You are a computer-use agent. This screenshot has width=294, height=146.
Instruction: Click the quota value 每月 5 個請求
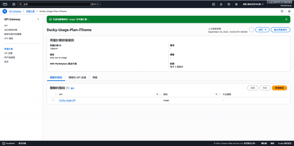[x=177, y=67]
